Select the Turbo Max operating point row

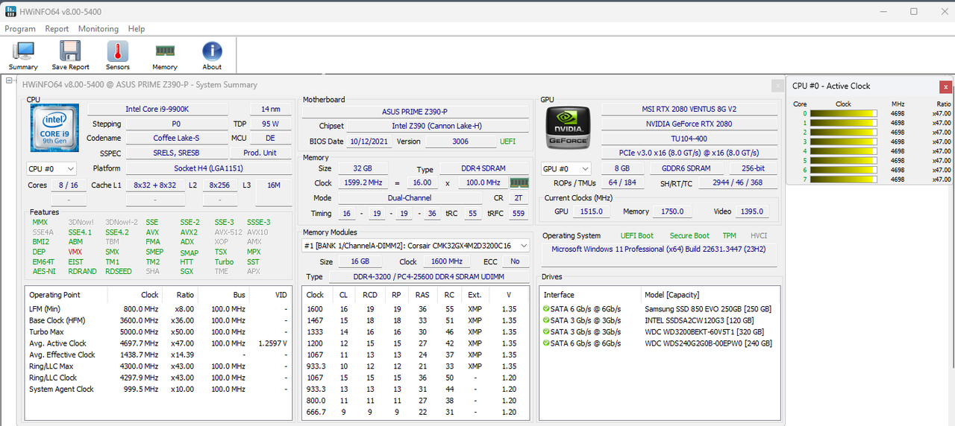pyautogui.click(x=158, y=332)
